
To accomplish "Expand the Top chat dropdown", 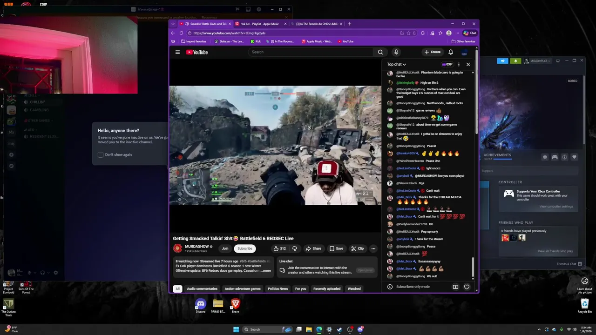I will coord(396,64).
